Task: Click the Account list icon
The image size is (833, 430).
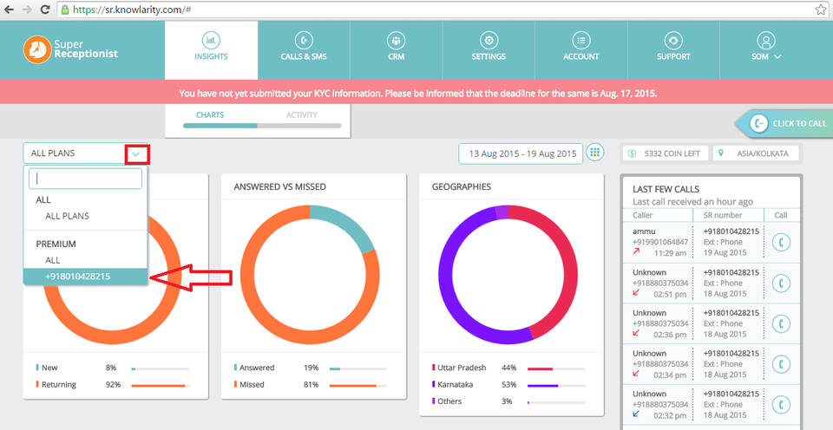Action: tap(580, 41)
